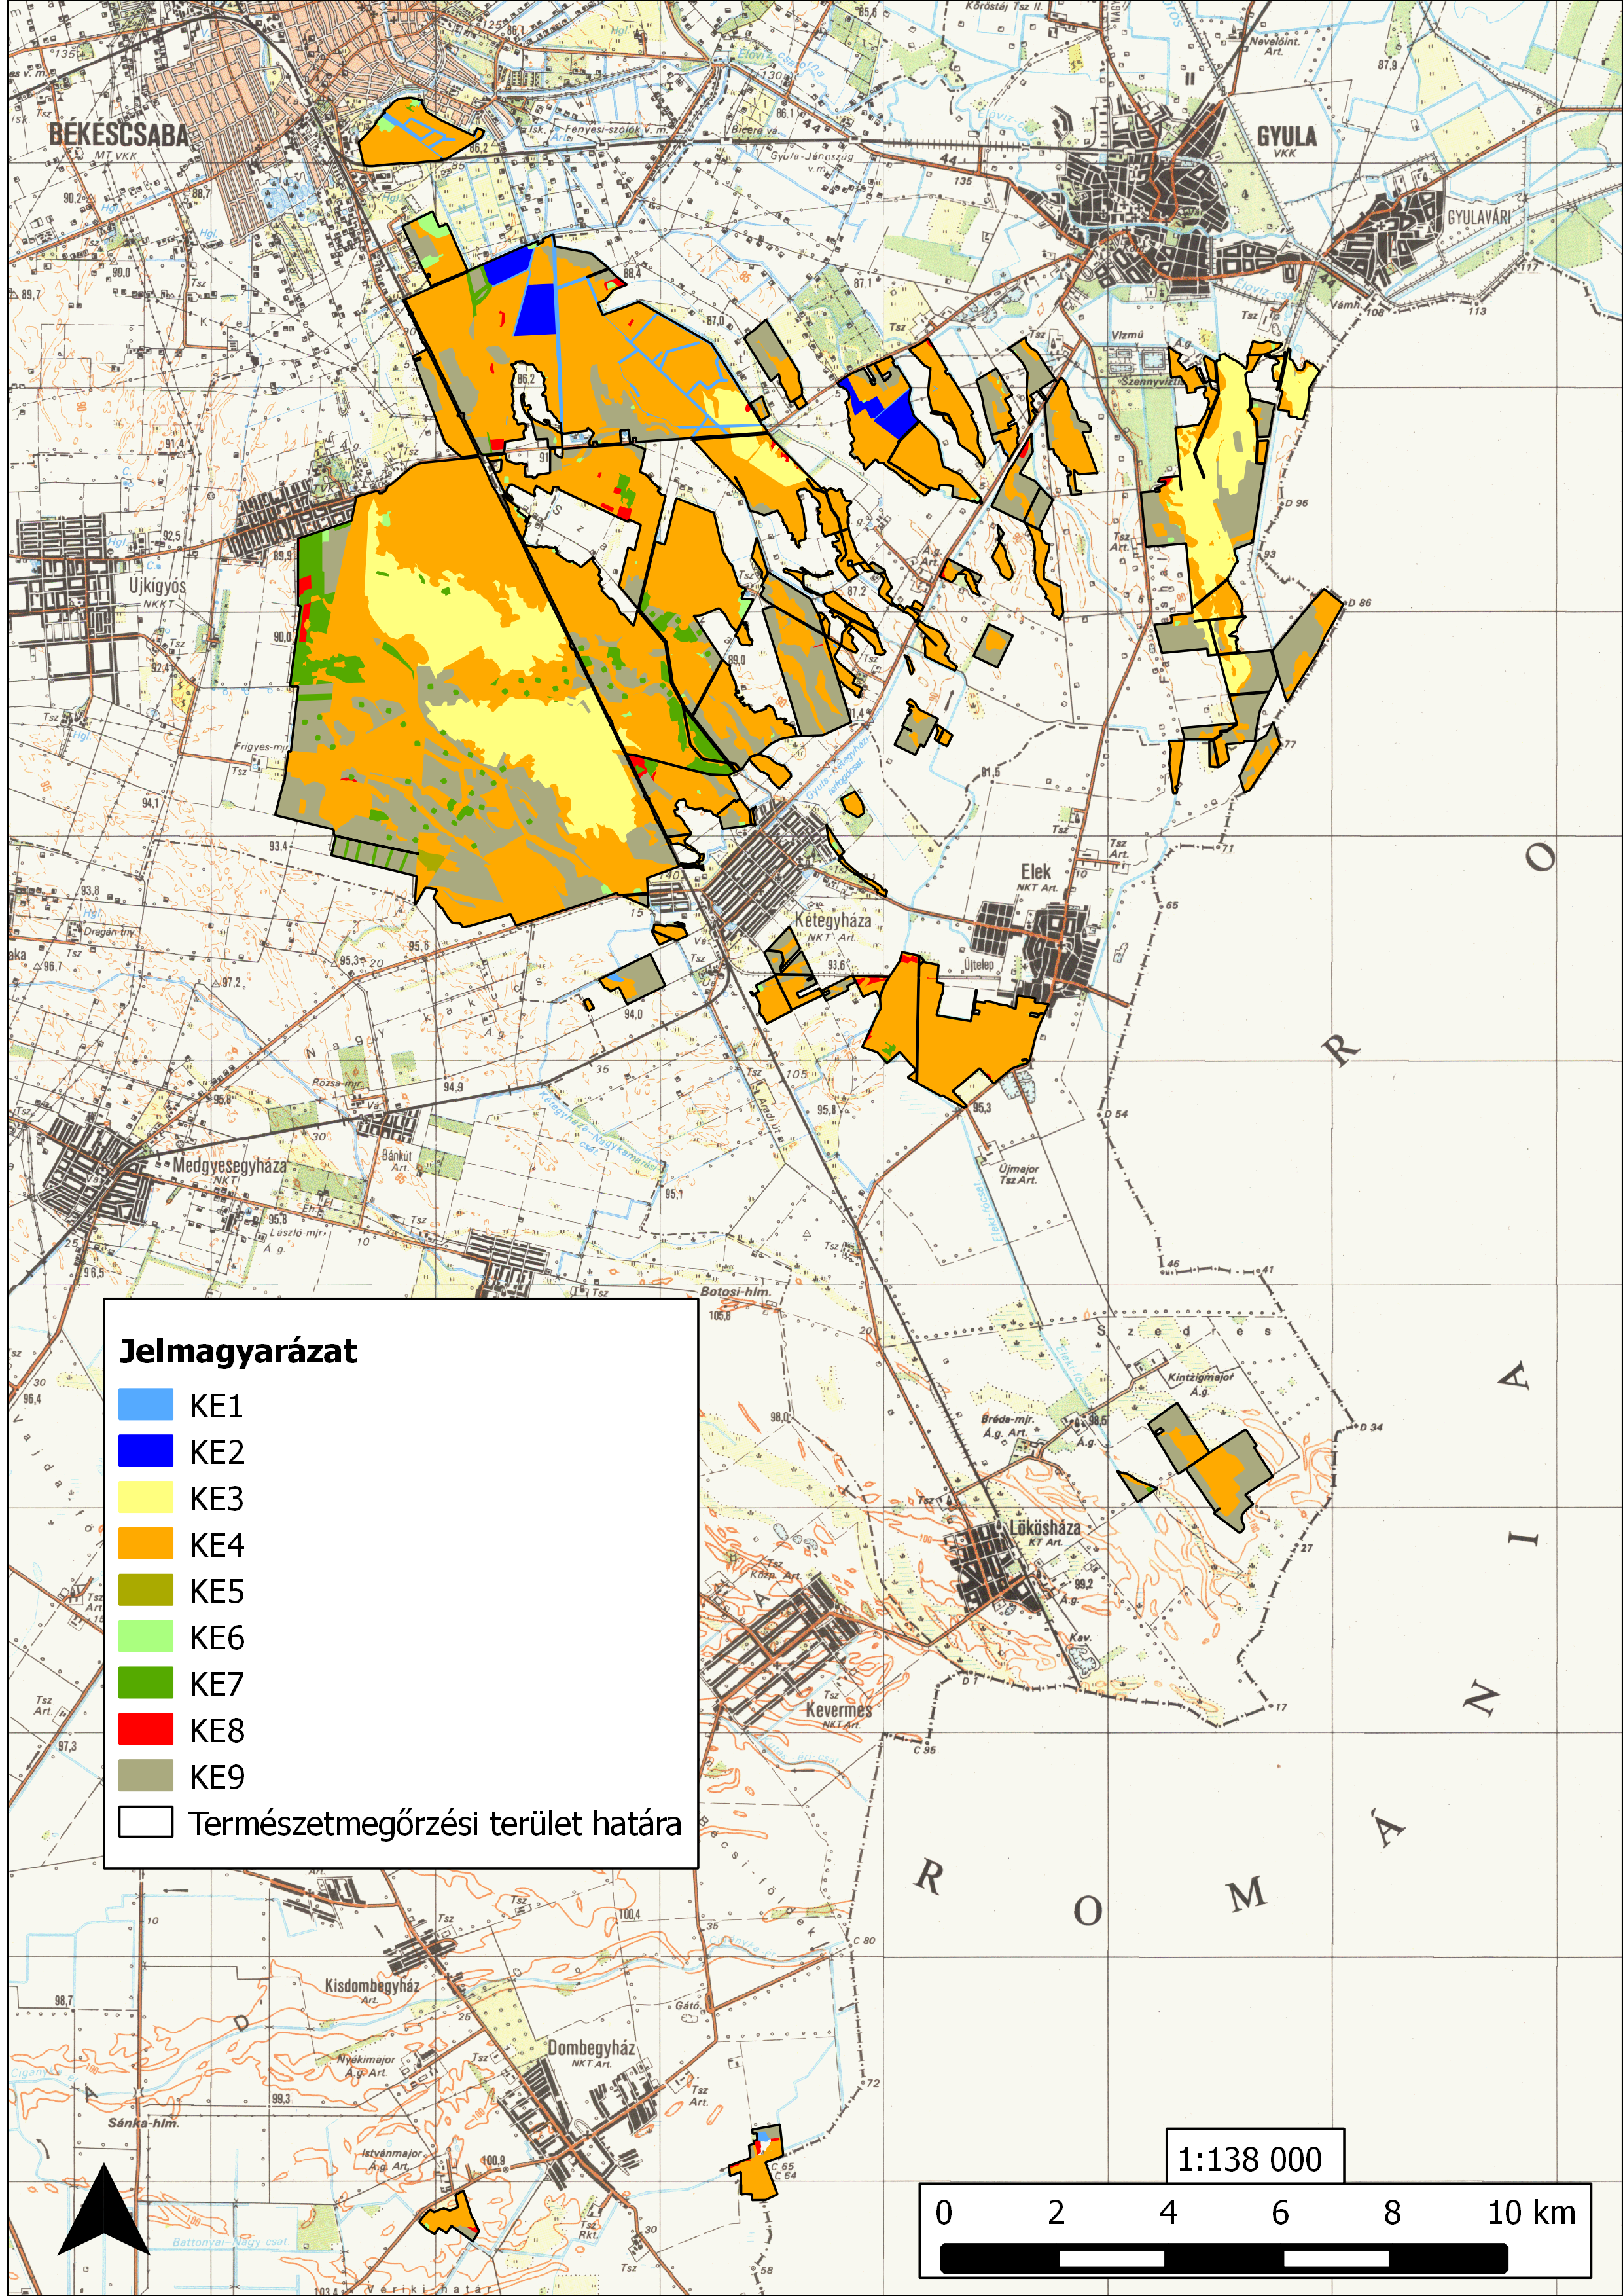Click the Újmajor Tsz Art. label
The width and height of the screenshot is (1623, 2296).
(x=1018, y=1174)
